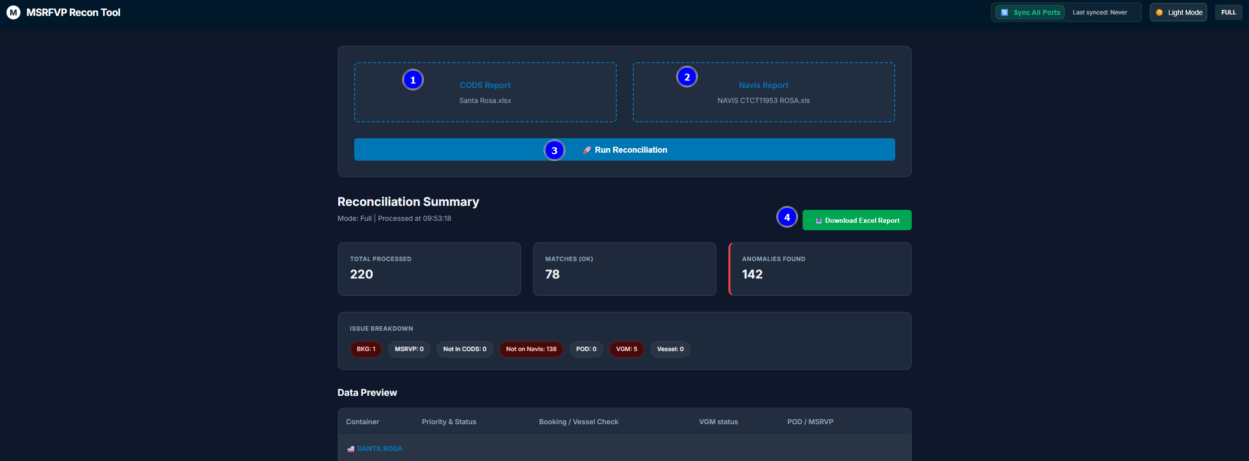Click the Booking / Vessel Check column header
Image resolution: width=1249 pixels, height=461 pixels.
point(578,422)
